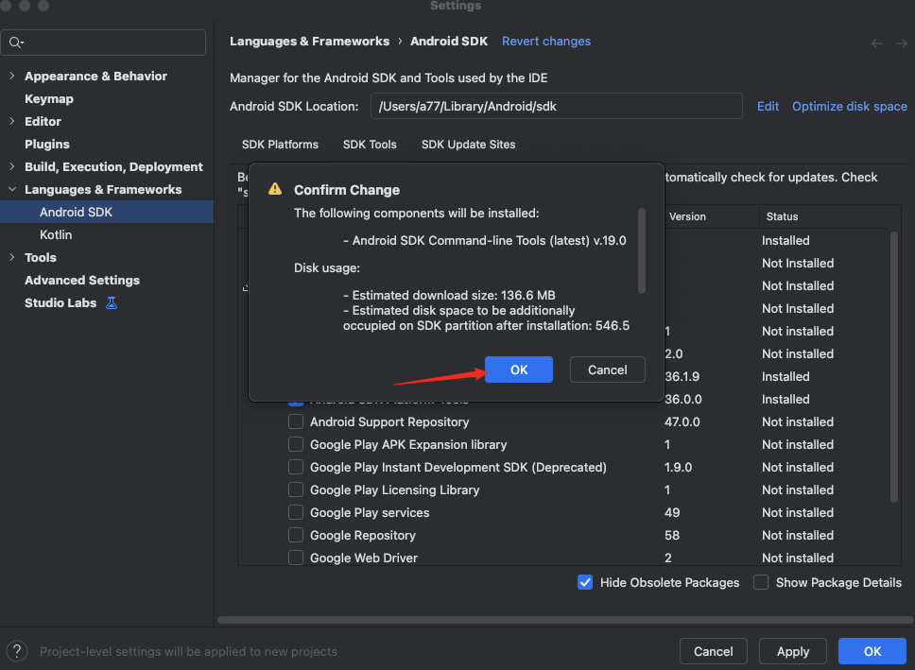
Task: Expand Build, Execution, Deployment chevron
Action: [11, 167]
